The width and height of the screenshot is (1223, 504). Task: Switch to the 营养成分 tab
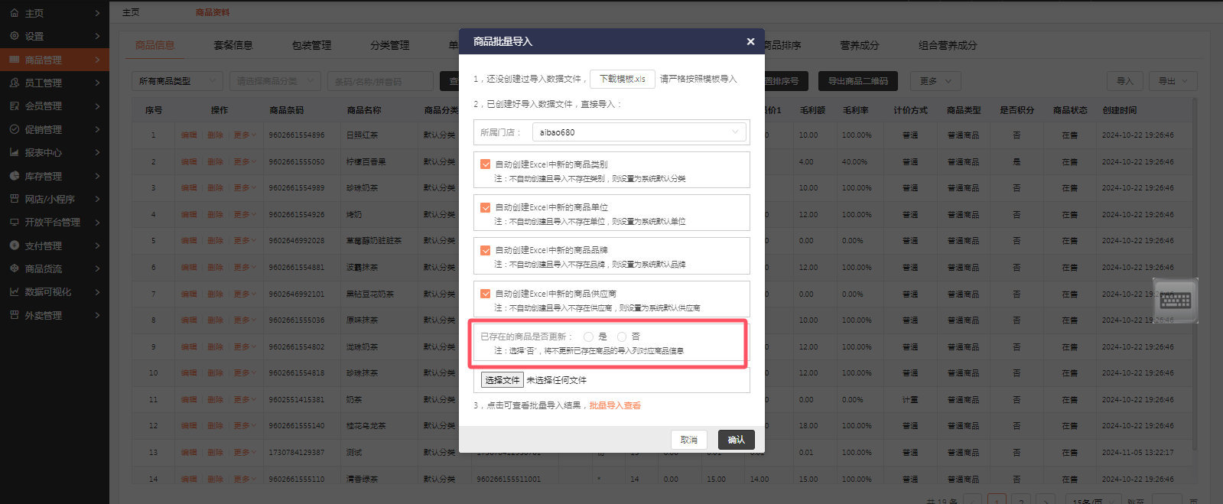(859, 45)
